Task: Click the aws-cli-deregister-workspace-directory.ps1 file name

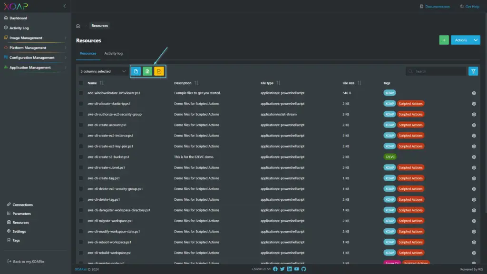Action: [118, 210]
